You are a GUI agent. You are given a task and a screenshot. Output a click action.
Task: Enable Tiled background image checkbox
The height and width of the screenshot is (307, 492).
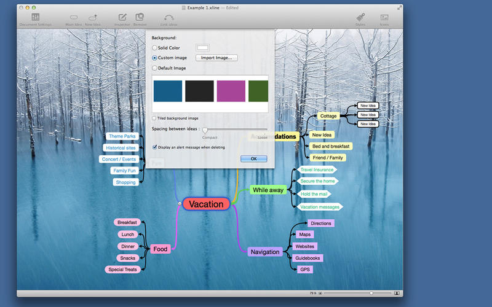tap(154, 118)
